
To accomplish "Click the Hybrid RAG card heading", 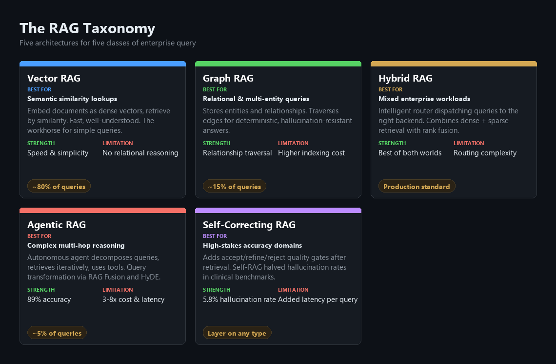I will point(405,78).
